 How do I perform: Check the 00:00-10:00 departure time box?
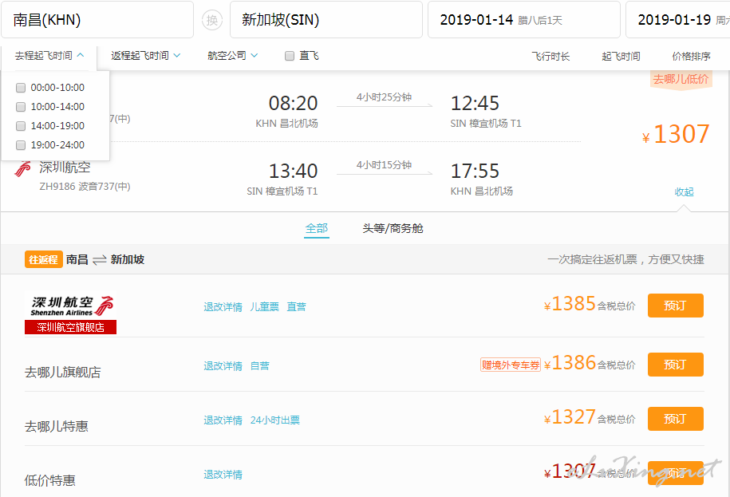21,88
